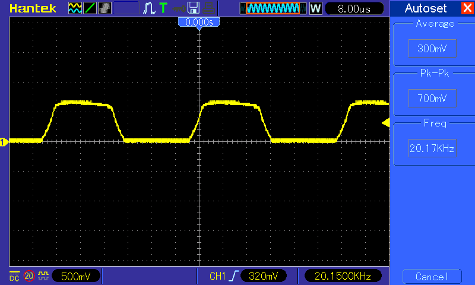This screenshot has width=475, height=285.
Task: Click the waveform memory overview bar
Action: tap(273, 8)
